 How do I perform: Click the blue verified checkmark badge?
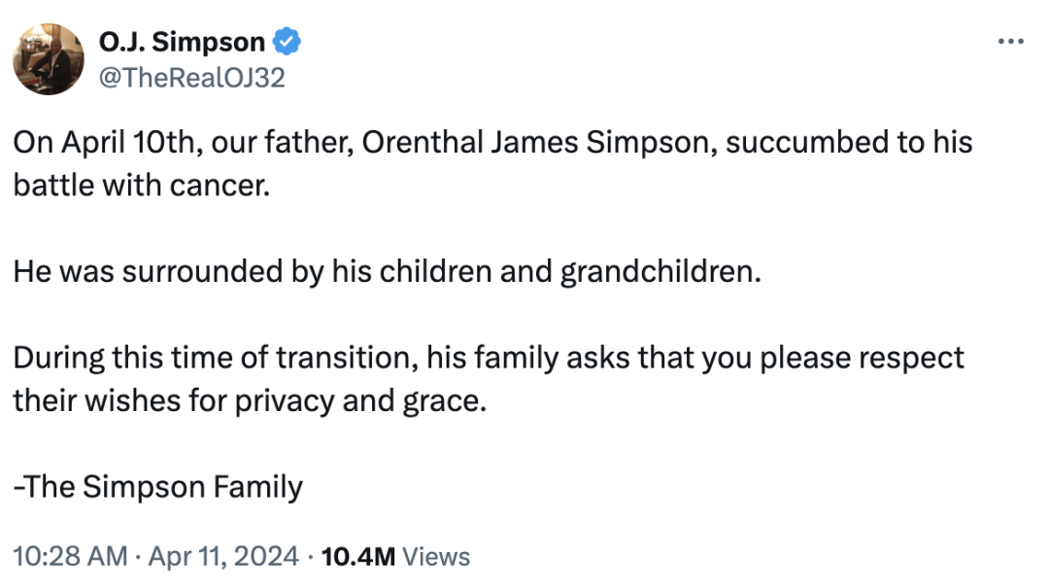click(x=288, y=42)
